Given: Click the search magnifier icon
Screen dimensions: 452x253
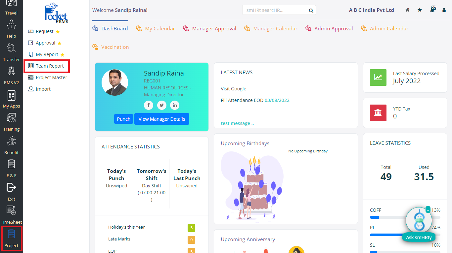Looking at the screenshot, I should 311,11.
